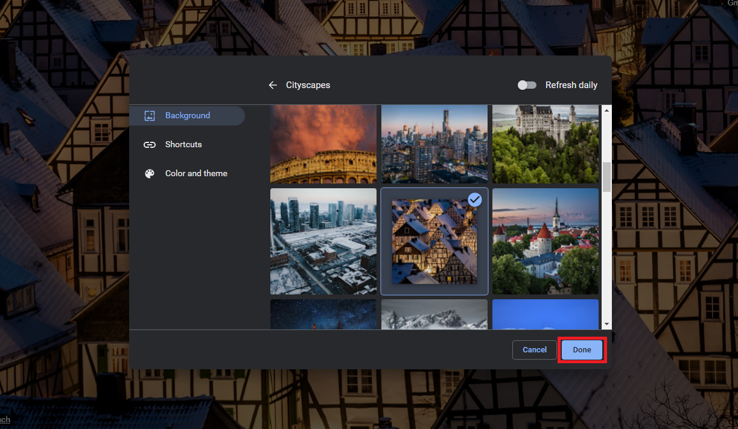Viewport: 738px width, 429px height.
Task: Click the scrollbar down arrow
Action: [607, 325]
